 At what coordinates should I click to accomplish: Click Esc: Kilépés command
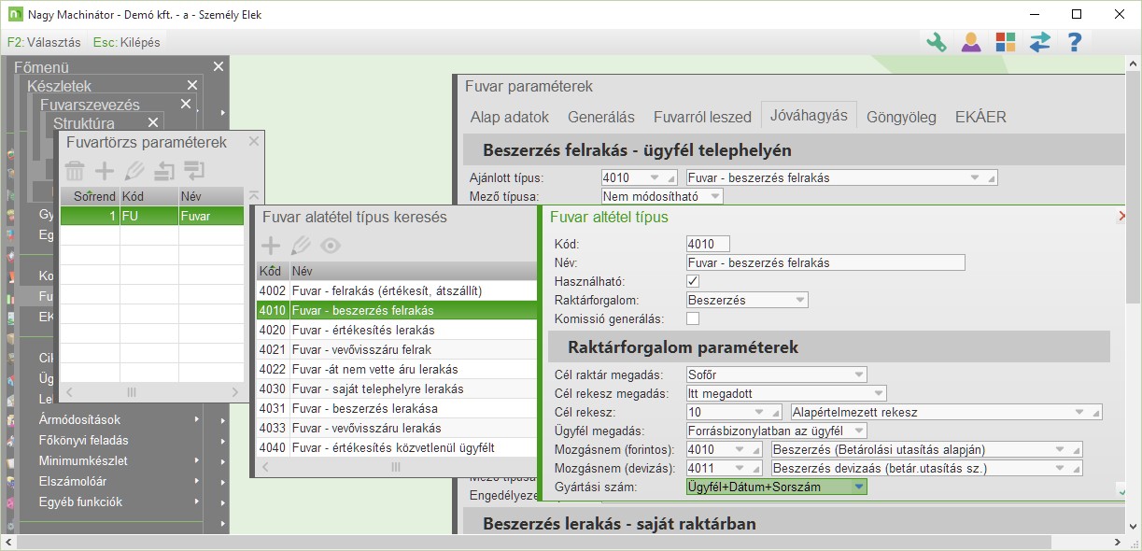[126, 42]
